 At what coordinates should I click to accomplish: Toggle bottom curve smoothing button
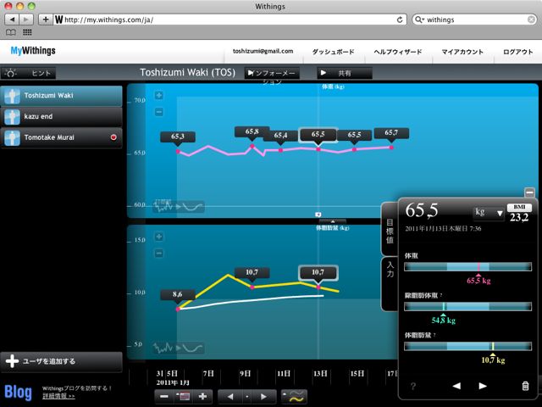point(294,397)
